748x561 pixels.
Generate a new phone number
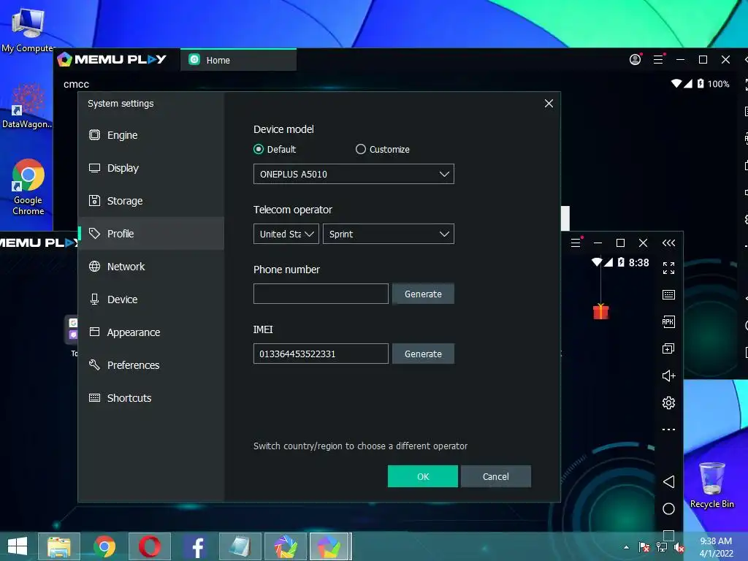423,294
